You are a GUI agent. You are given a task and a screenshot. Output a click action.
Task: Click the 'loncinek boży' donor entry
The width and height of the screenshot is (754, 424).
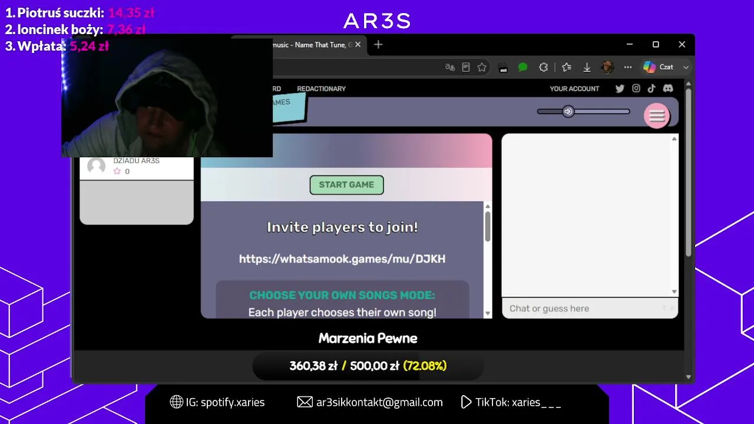pos(75,29)
